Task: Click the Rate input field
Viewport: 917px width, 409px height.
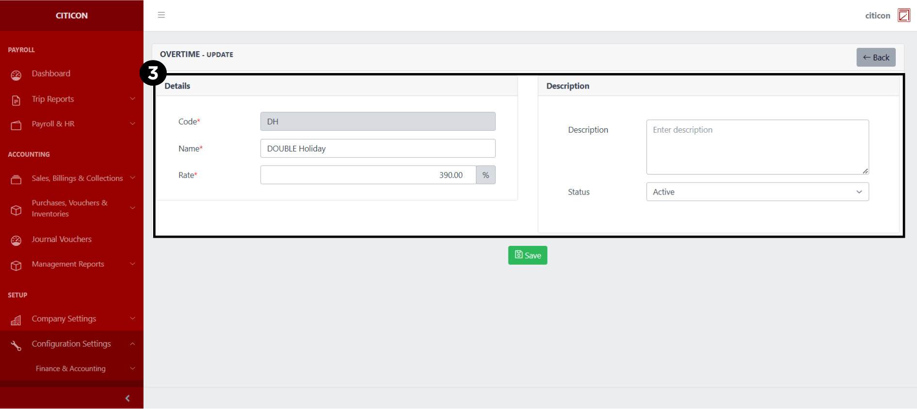Action: pos(368,175)
